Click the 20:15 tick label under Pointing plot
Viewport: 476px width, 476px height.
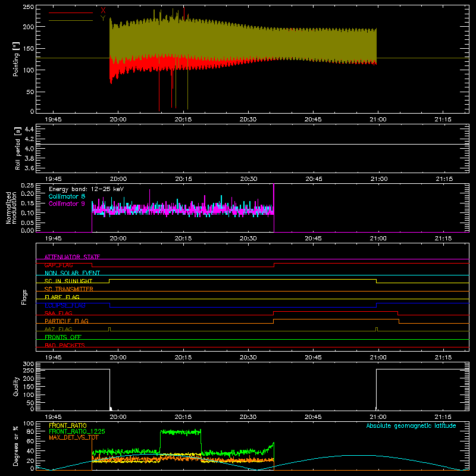click(x=183, y=120)
